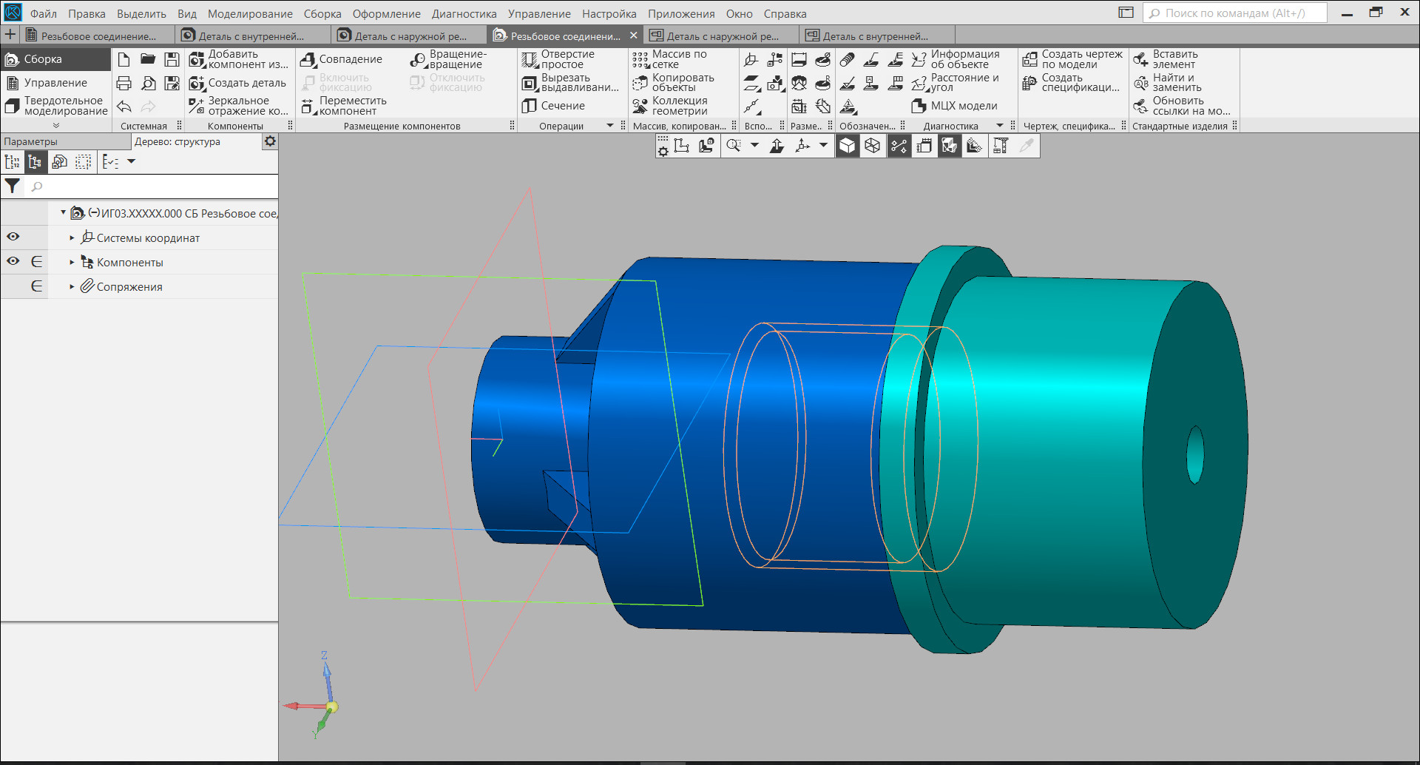Switch to the Parameters panel tab

coord(31,141)
